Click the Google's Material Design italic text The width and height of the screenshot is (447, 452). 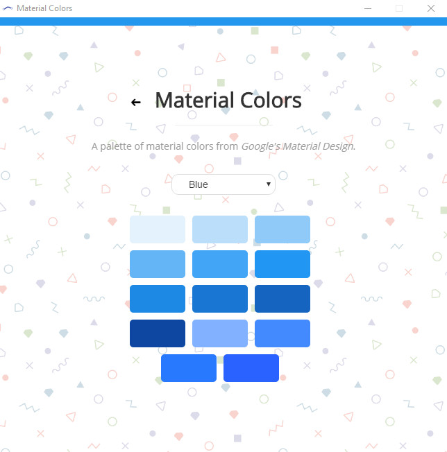pos(297,146)
